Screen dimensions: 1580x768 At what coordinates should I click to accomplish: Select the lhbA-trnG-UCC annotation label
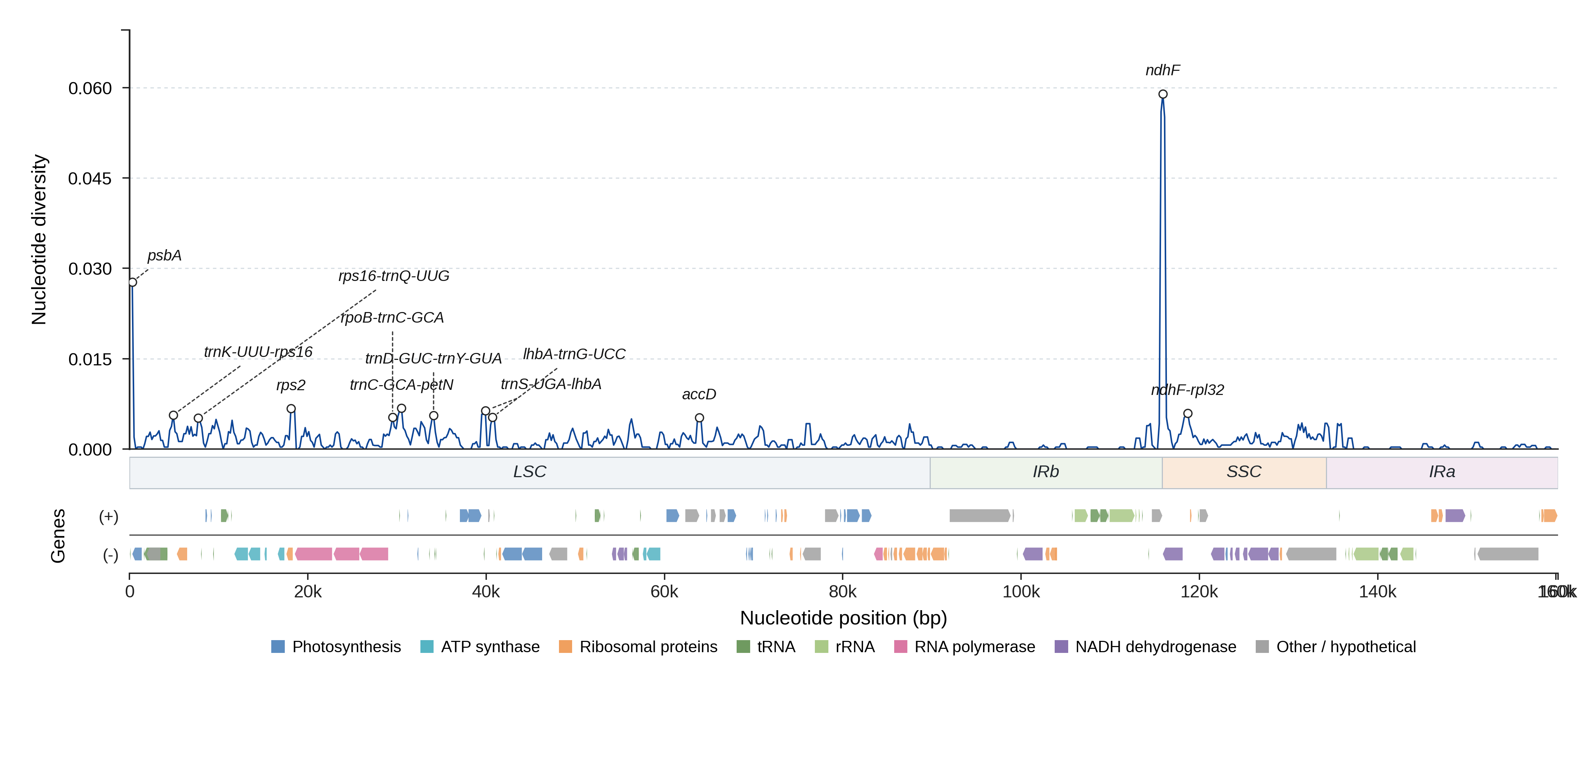pyautogui.click(x=574, y=354)
